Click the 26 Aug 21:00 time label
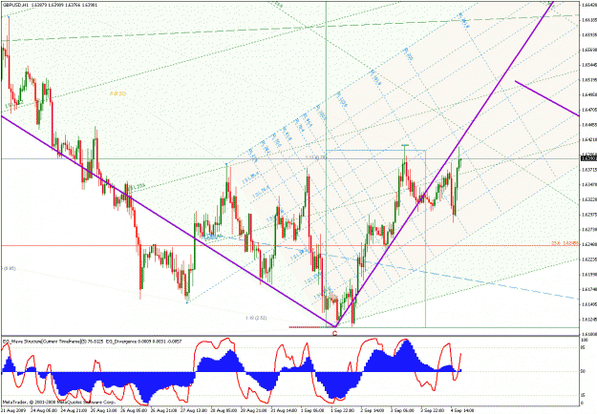This screenshot has height=414, width=597. coord(163,410)
